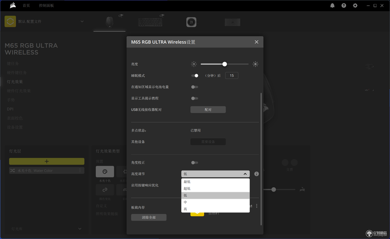The height and width of the screenshot is (239, 390).
Task: Minimize the iCUE window
Action: click(x=368, y=5)
